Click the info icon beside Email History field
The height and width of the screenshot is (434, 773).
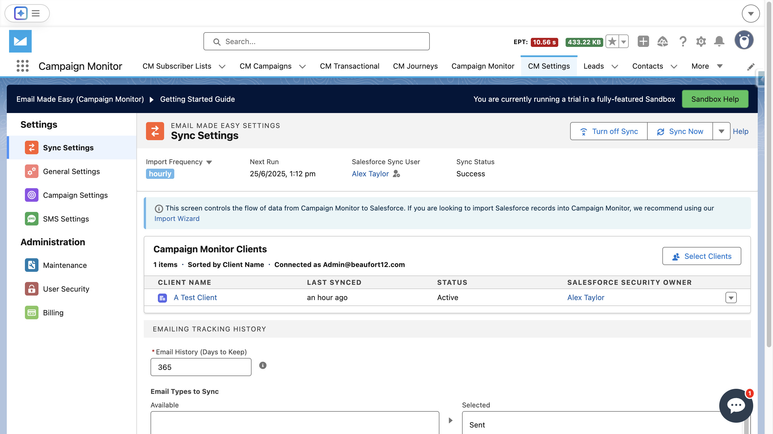(263, 365)
